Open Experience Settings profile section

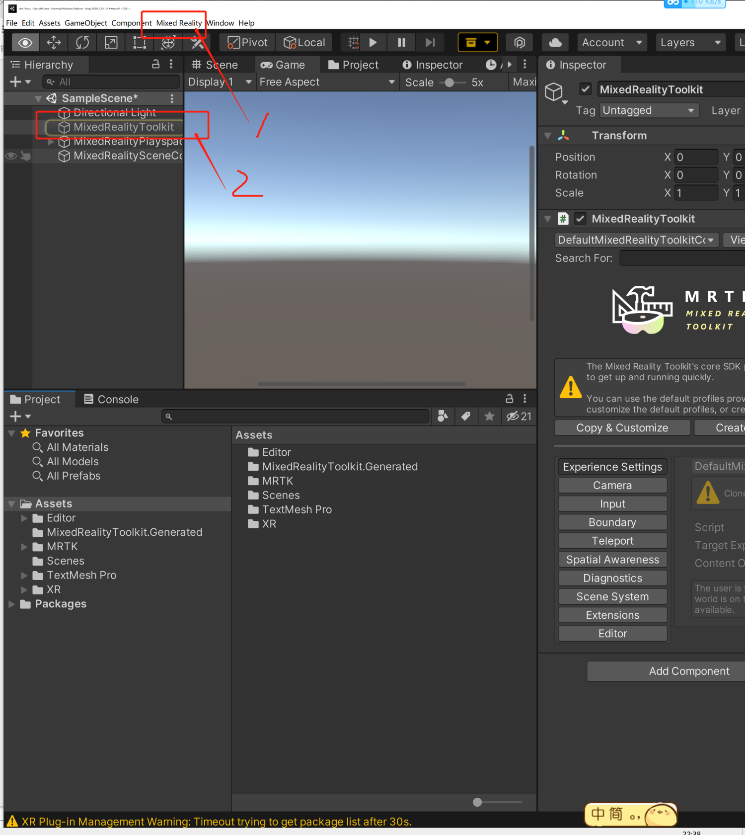point(612,467)
